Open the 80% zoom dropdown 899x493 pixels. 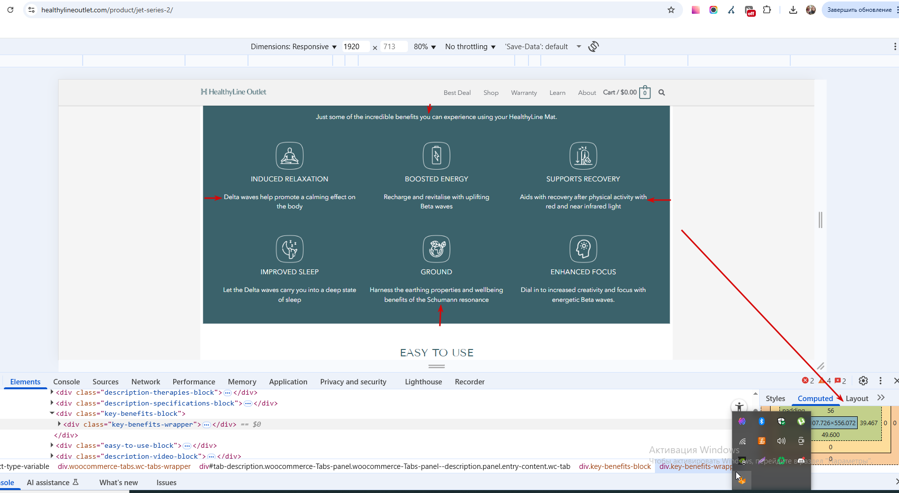pyautogui.click(x=425, y=47)
